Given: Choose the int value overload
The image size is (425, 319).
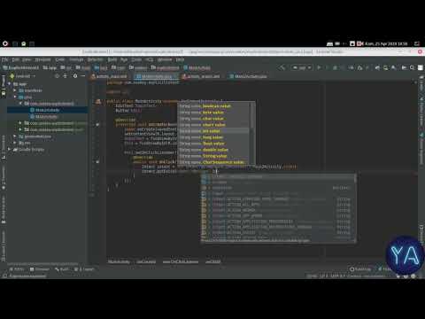Looking at the screenshot, I should coord(214,131).
